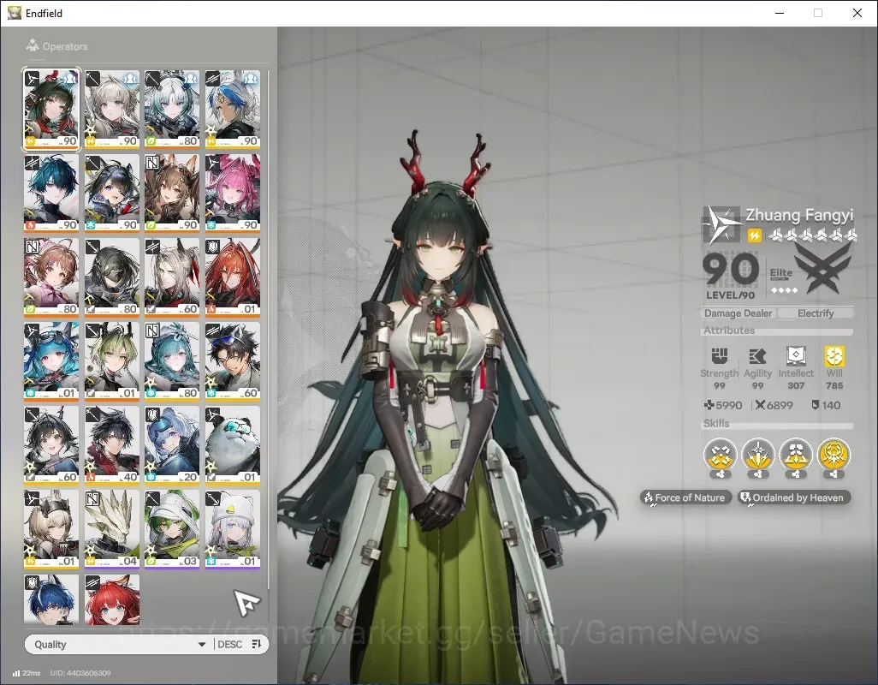878x685 pixels.
Task: Select the blue-white haired level 90 operator, top row
Action: 233,110
